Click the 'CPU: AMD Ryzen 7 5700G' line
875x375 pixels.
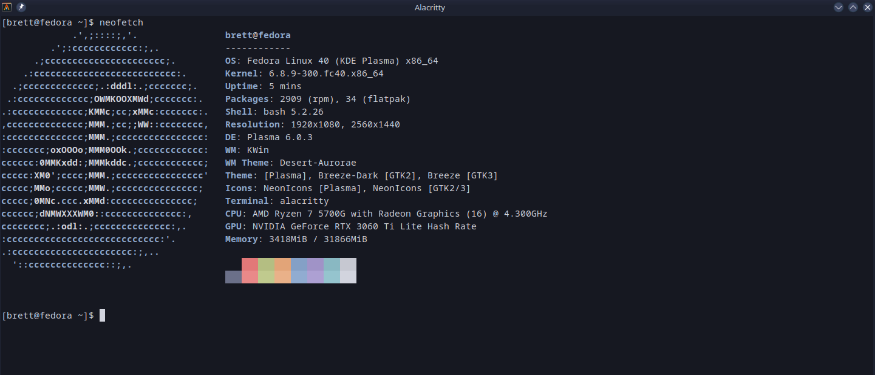point(386,214)
